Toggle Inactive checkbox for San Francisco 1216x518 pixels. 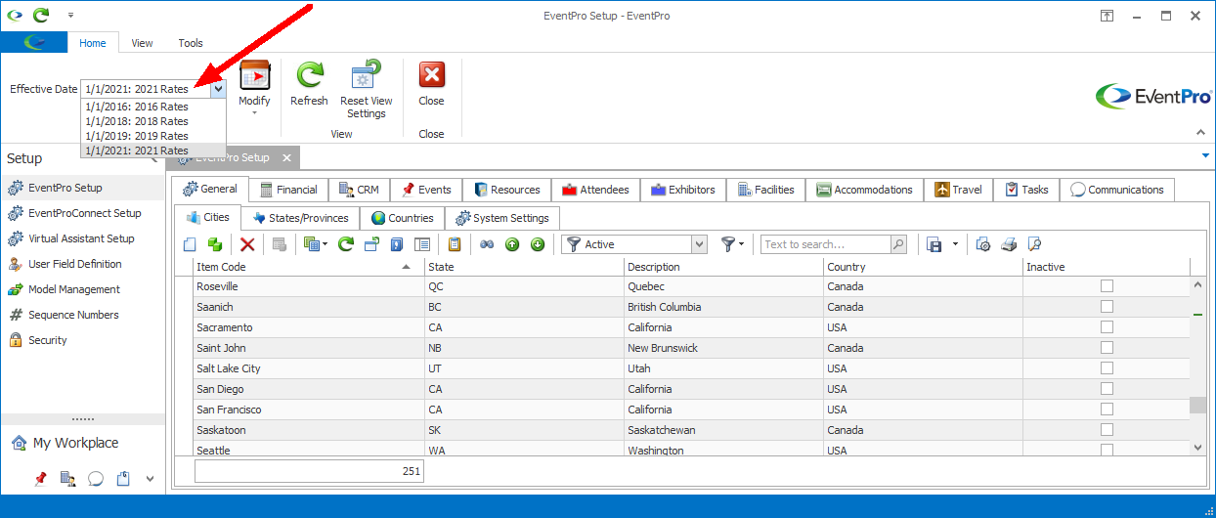point(1107,410)
